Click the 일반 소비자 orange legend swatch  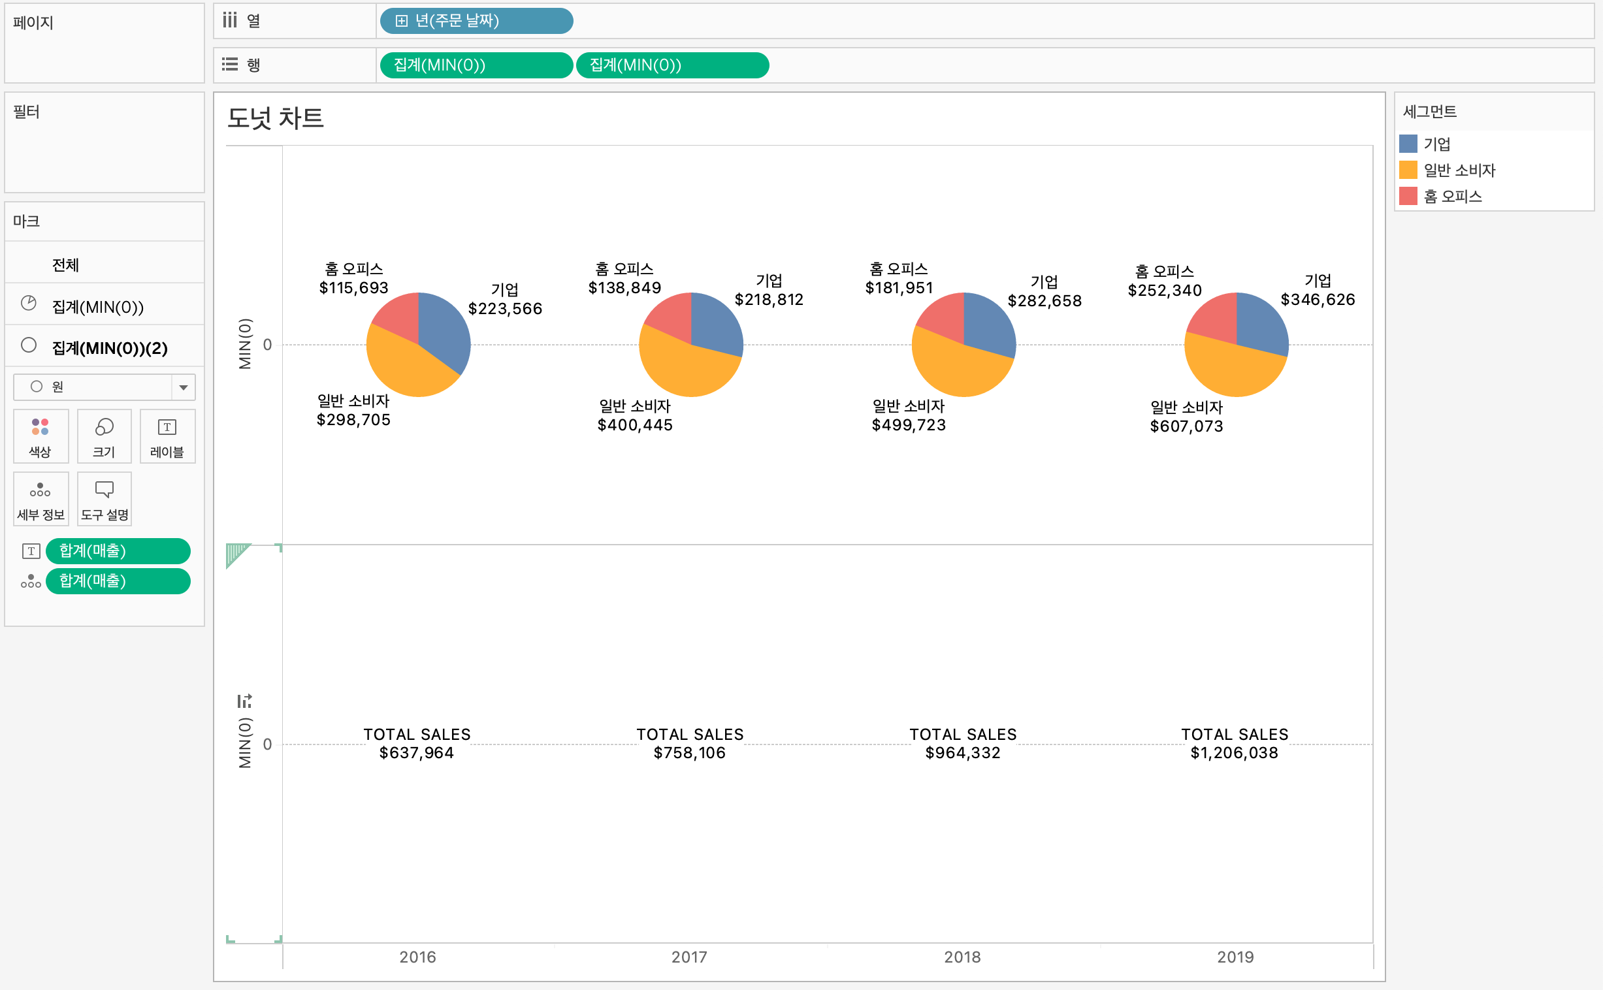1408,170
